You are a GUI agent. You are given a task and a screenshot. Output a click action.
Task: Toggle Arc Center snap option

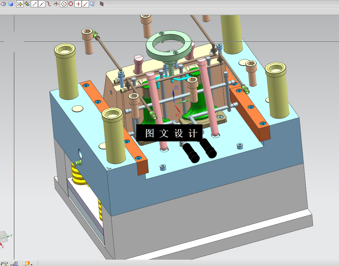click(x=64, y=4)
